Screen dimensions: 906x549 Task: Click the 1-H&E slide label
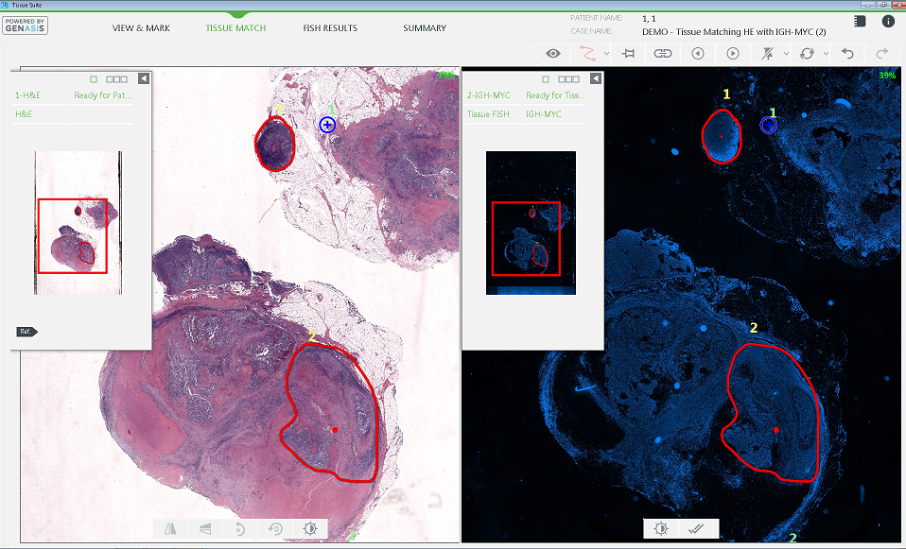point(27,95)
